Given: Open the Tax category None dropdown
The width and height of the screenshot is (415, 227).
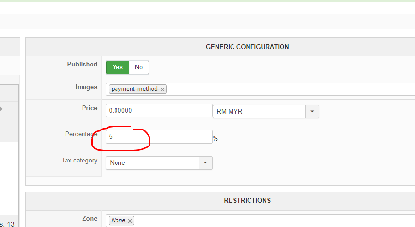Looking at the screenshot, I should (x=152, y=163).
